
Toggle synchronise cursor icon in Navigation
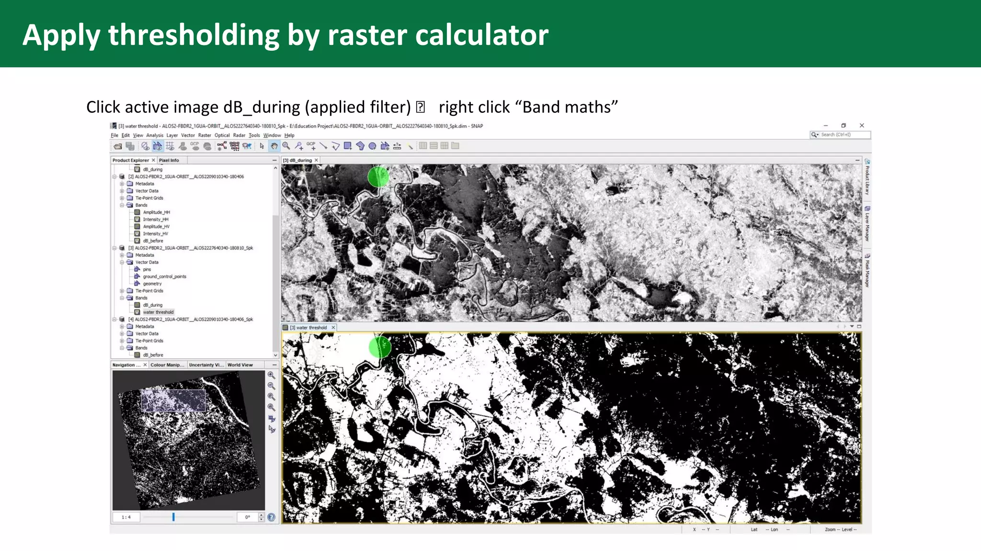[x=272, y=429]
